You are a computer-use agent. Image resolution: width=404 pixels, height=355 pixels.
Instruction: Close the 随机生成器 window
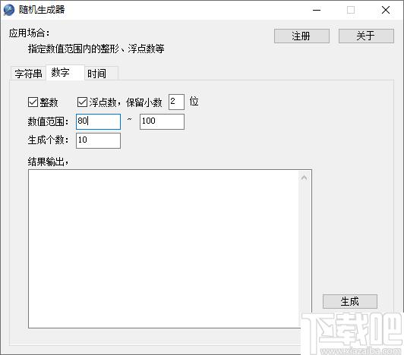click(x=386, y=10)
